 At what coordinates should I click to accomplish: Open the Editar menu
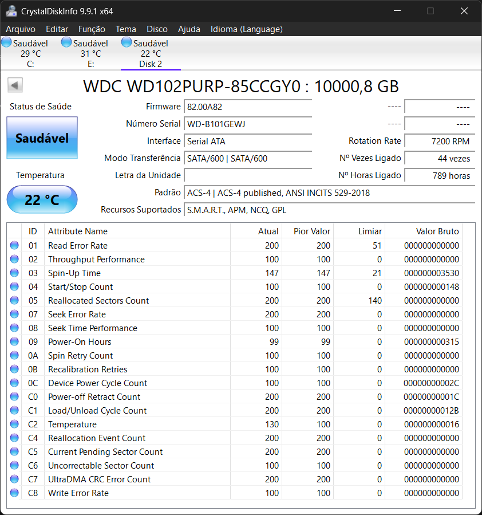(57, 29)
